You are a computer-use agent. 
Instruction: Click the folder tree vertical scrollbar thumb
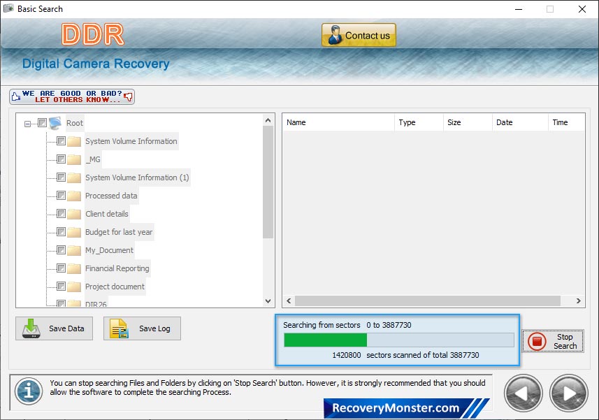[x=268, y=182]
